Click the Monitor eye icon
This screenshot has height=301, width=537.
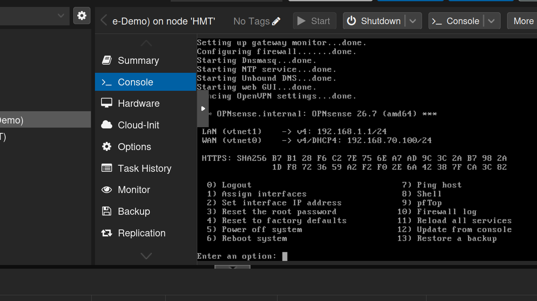click(107, 190)
